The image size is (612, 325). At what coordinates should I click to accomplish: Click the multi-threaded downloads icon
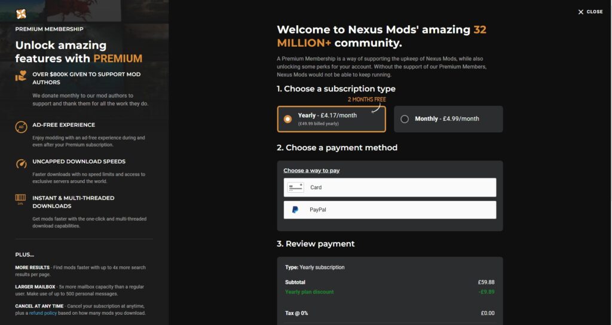21,199
